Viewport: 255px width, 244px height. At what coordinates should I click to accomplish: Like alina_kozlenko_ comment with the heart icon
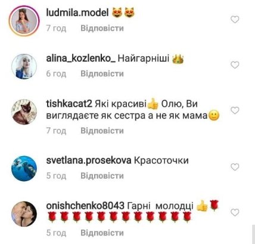[x=235, y=65]
